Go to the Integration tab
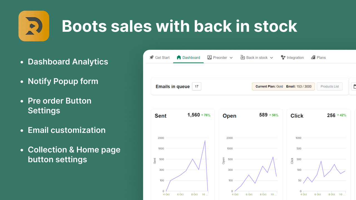The image size is (356, 200). (292, 57)
